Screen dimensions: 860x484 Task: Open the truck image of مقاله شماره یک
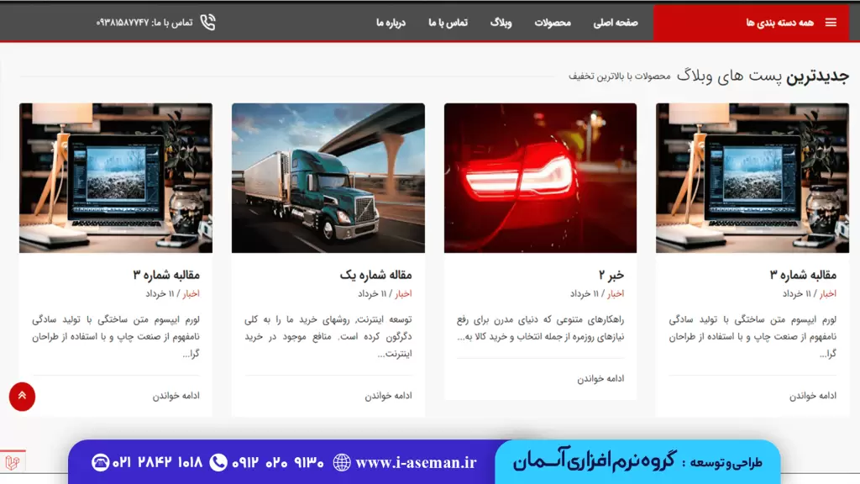coord(328,178)
